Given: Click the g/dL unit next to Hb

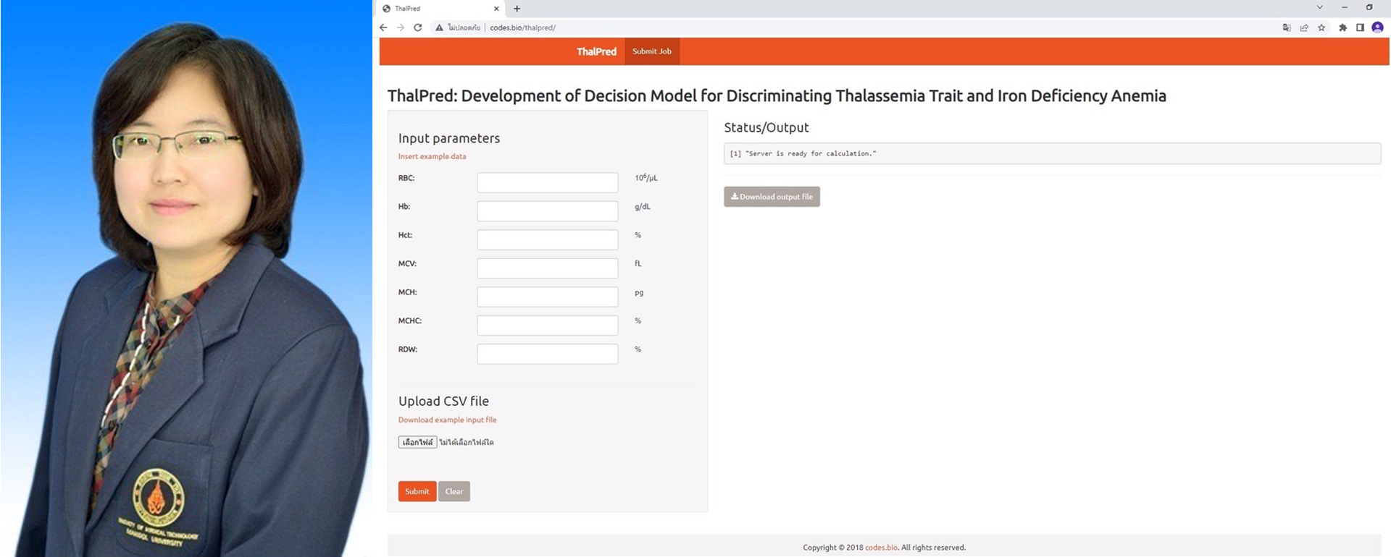Looking at the screenshot, I should pyautogui.click(x=643, y=207).
